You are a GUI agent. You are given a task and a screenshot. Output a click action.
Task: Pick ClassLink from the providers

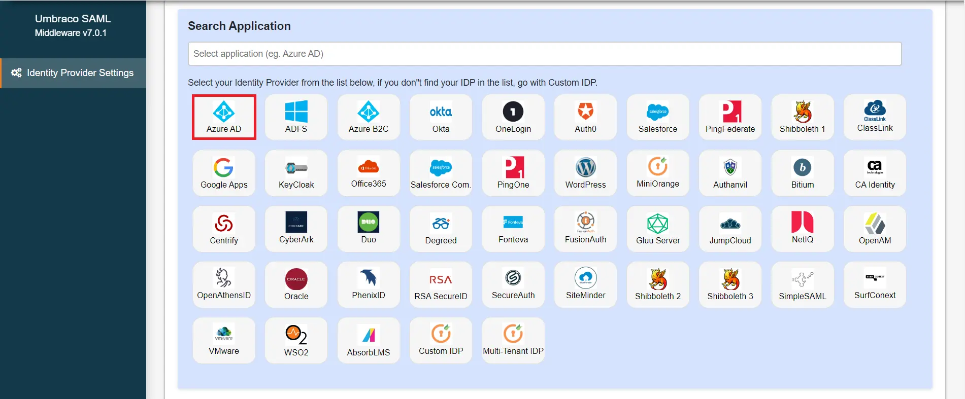(x=875, y=117)
